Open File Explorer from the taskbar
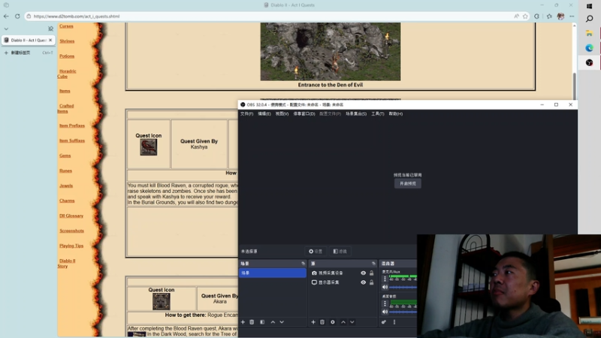This screenshot has width=601, height=338. click(x=590, y=33)
